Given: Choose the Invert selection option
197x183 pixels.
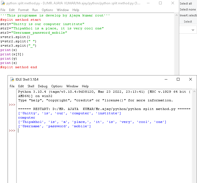Looking at the screenshot, I should click(x=188, y=15).
